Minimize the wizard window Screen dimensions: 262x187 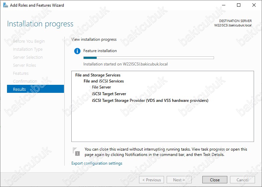click(224, 5)
